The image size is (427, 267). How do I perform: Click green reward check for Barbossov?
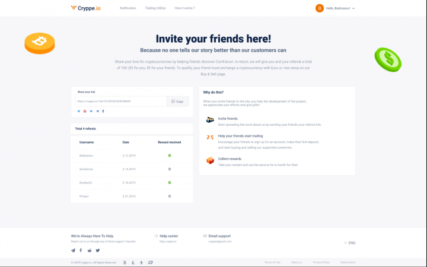pos(170,155)
